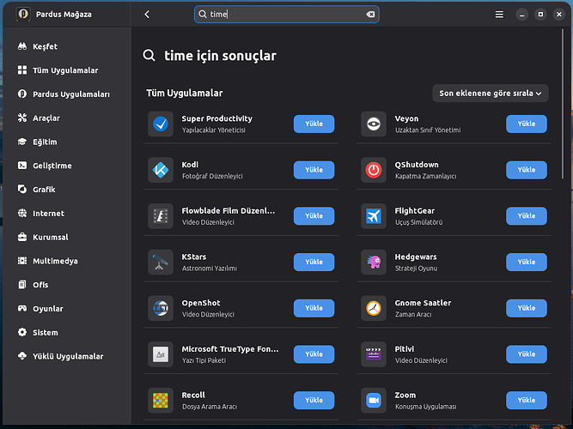Click the Super Productivity app icon

click(x=160, y=124)
